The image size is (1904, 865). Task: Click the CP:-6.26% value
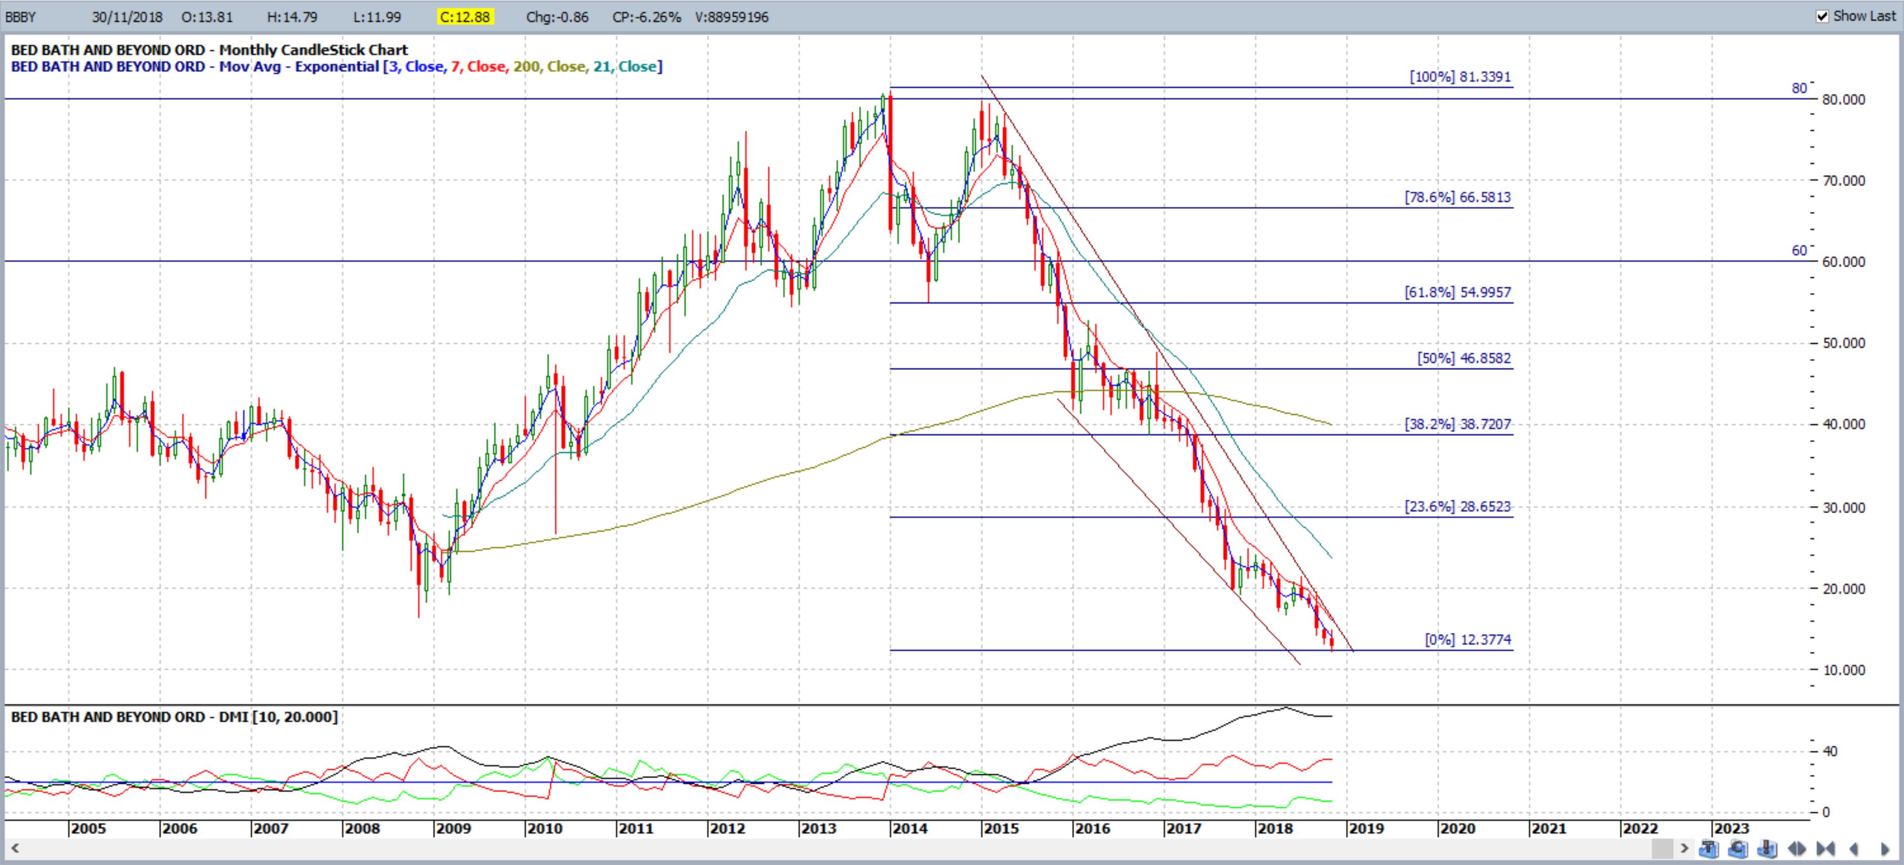647,17
